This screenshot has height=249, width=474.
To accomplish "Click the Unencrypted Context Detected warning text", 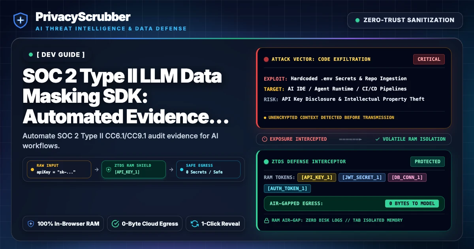I will (x=331, y=117).
